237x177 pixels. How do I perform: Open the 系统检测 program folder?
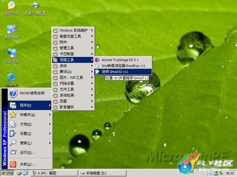(73, 95)
